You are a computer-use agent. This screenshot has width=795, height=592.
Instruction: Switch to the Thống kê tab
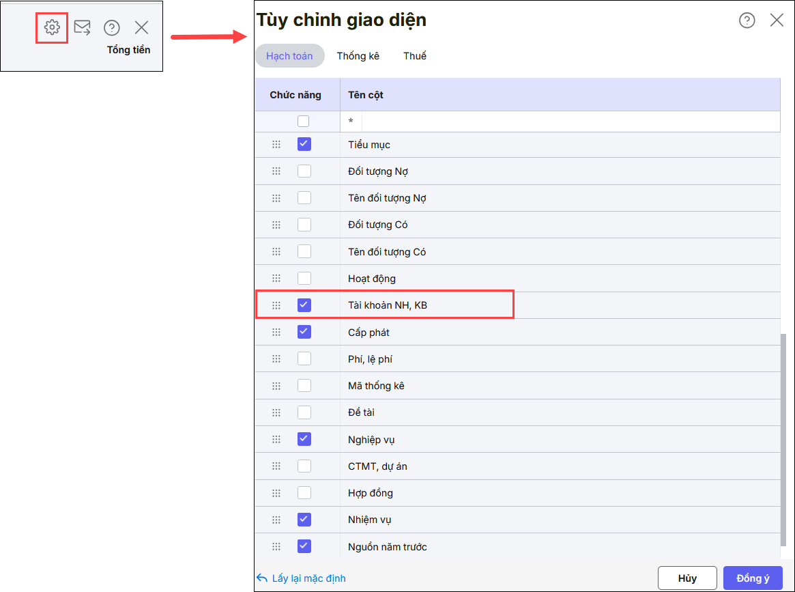click(x=358, y=56)
